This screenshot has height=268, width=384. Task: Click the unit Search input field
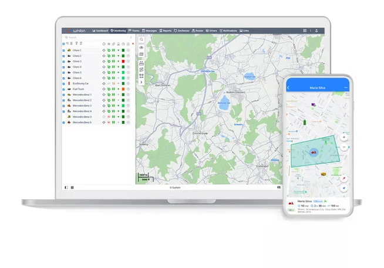[x=96, y=38]
